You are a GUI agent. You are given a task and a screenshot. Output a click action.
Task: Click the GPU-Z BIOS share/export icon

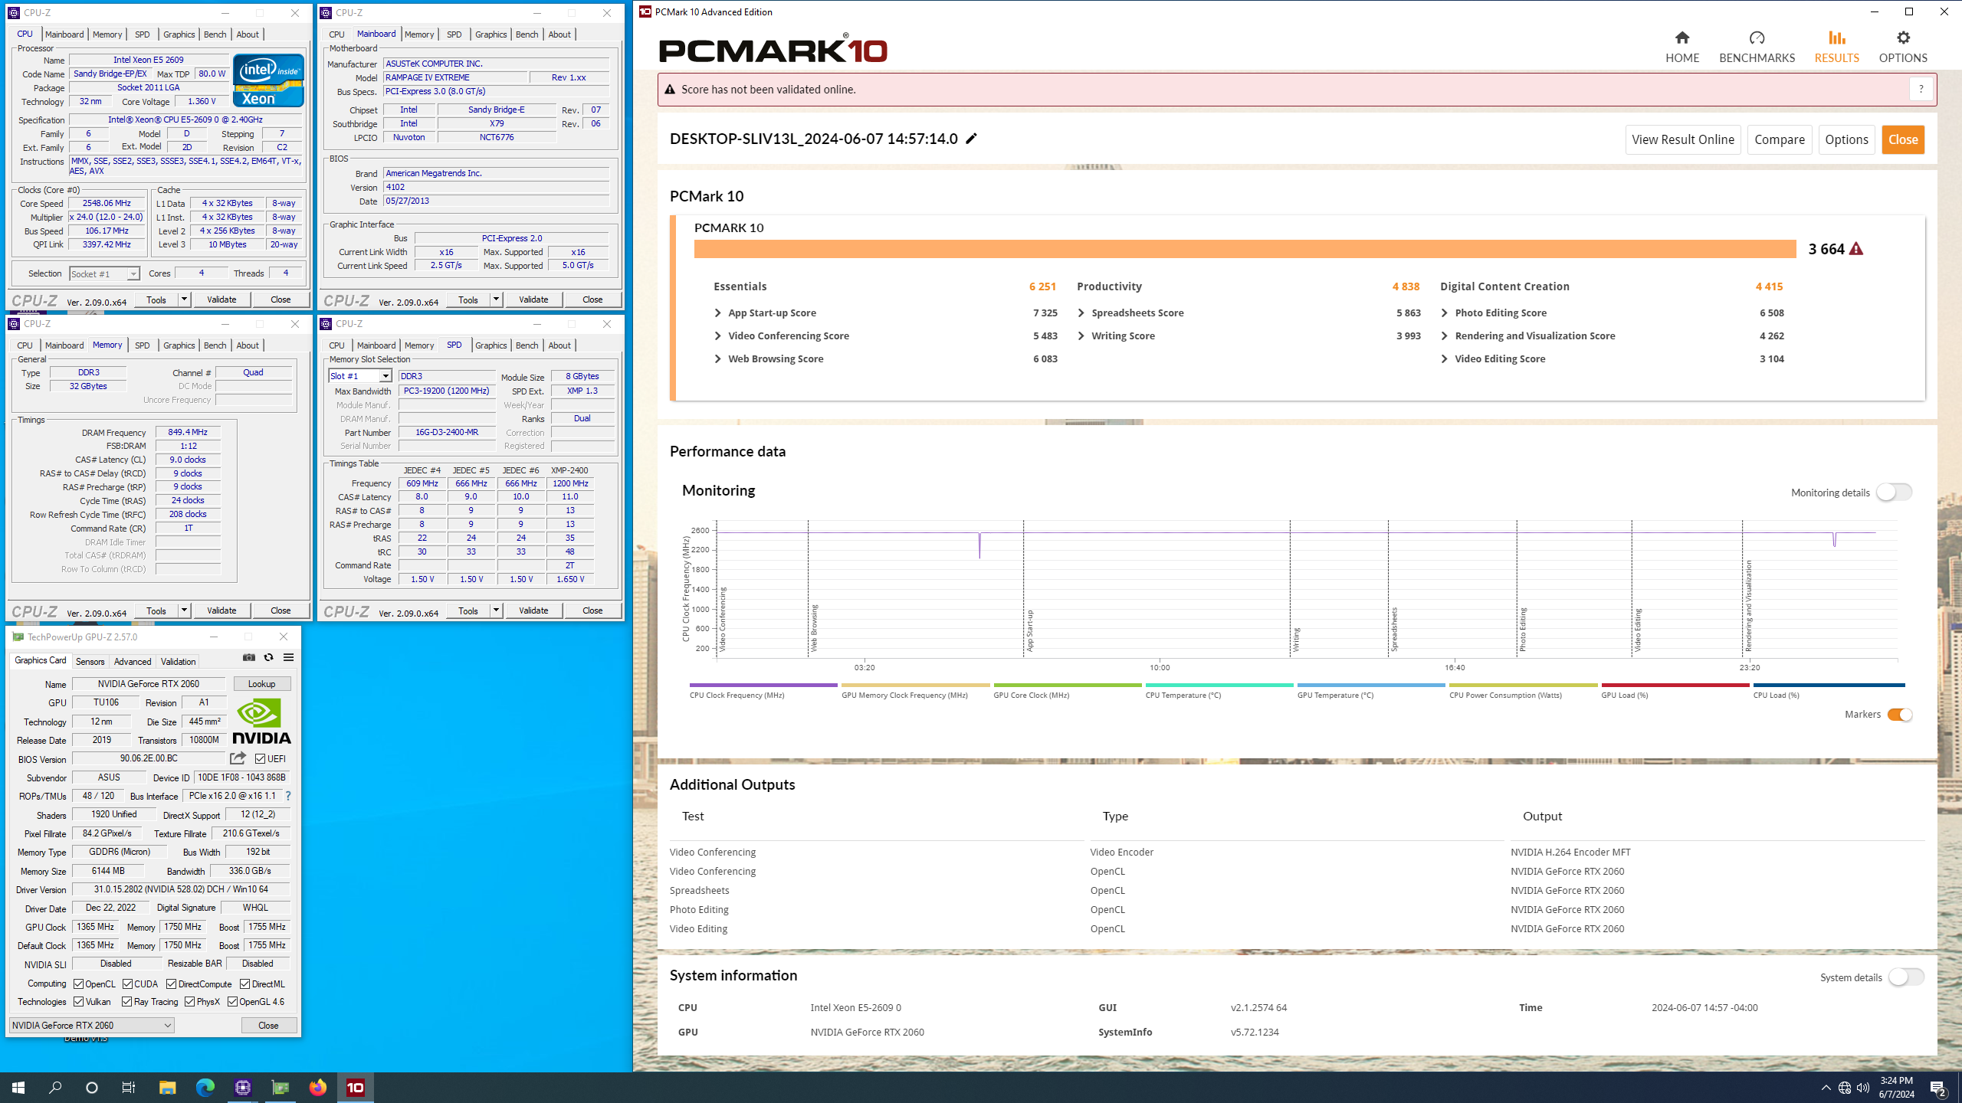pos(238,758)
